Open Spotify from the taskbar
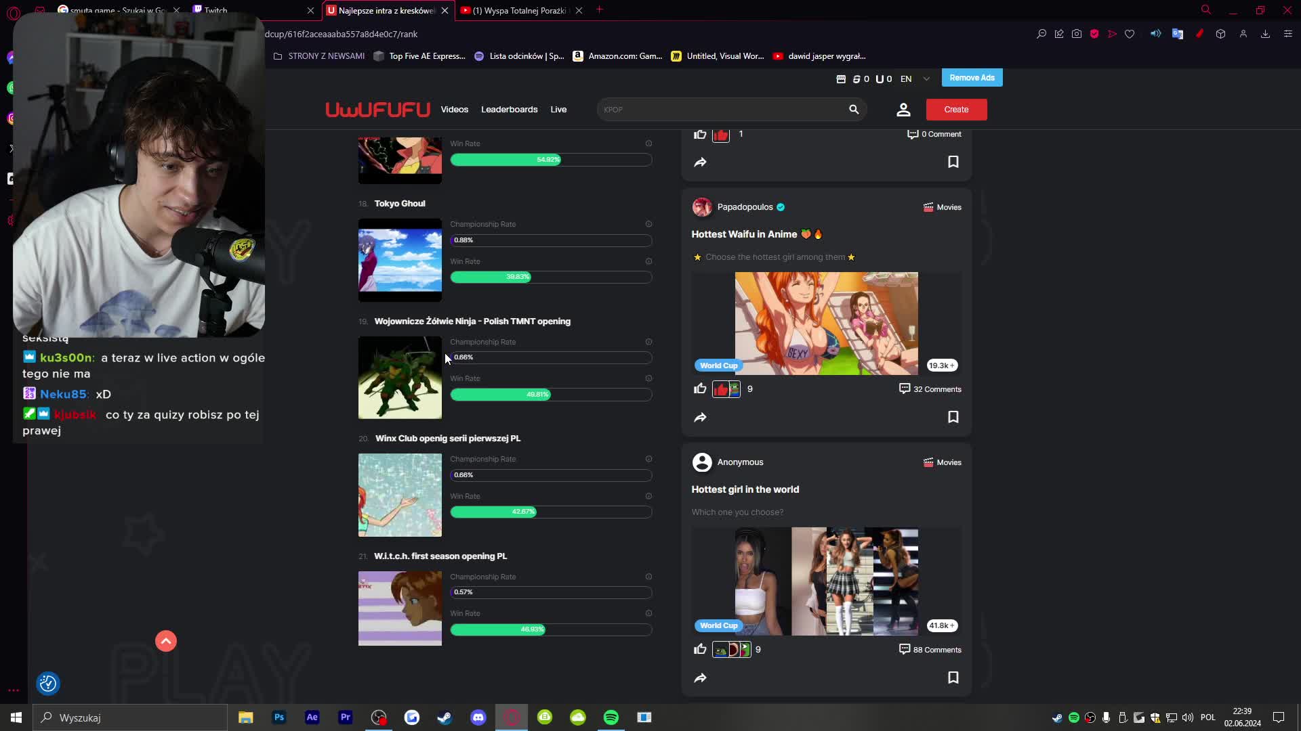The width and height of the screenshot is (1301, 731). 611,717
